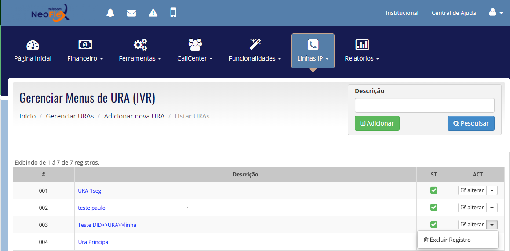Viewport: 510px width, 251px height.
Task: Open the CallCenter menu
Action: [195, 51]
